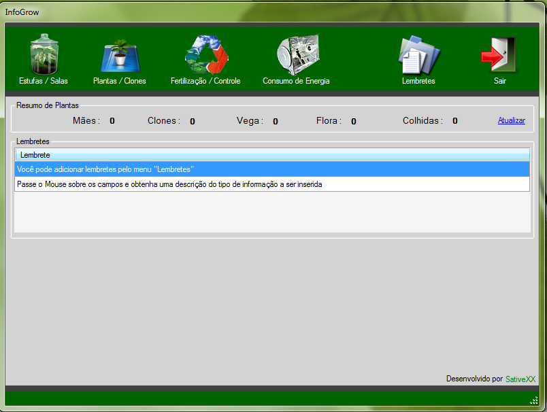Viewport: 547px width, 412px height.
Task: Click the Colhidas count value
Action: [455, 120]
